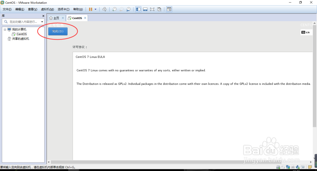This screenshot has height=171, width=317.
Task: Click the vertical scrollbar up arrow
Action: point(314,23)
